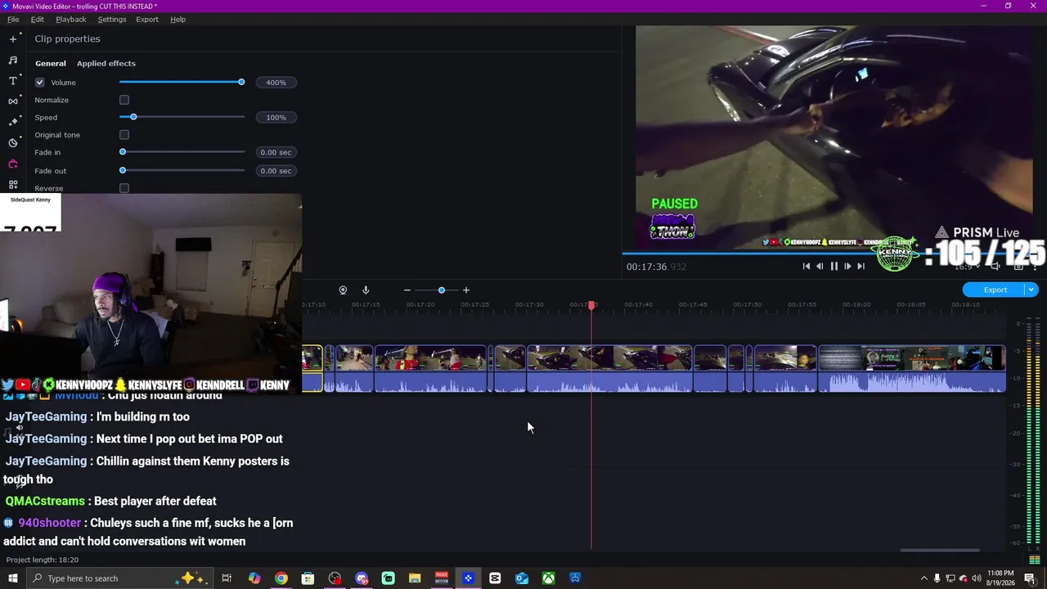The image size is (1047, 589).
Task: Click the "Project length: 18:20" status text
Action: (43, 560)
